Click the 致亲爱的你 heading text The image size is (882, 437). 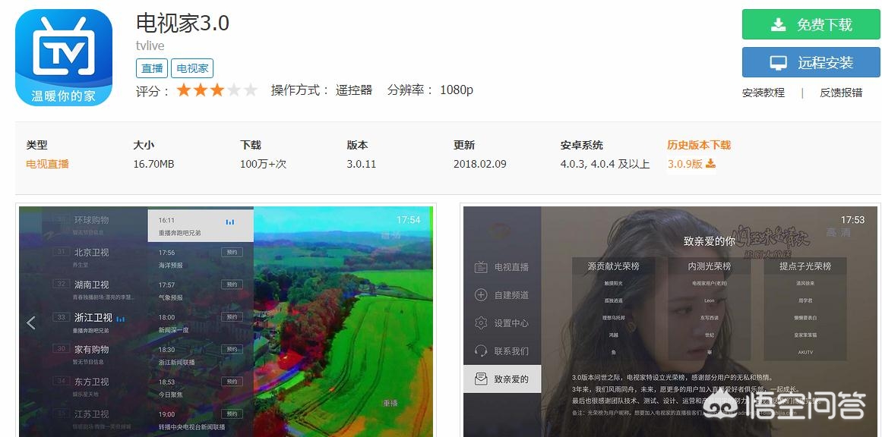709,241
